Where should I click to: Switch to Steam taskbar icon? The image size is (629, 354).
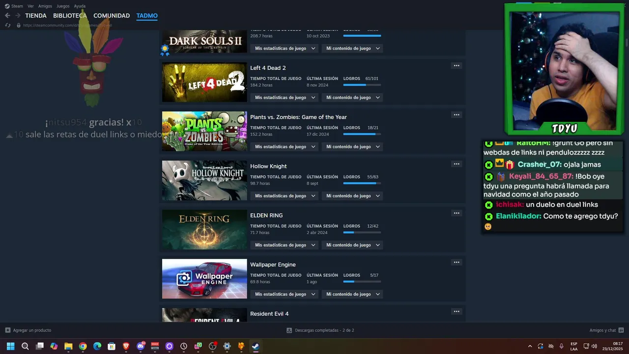(256, 346)
